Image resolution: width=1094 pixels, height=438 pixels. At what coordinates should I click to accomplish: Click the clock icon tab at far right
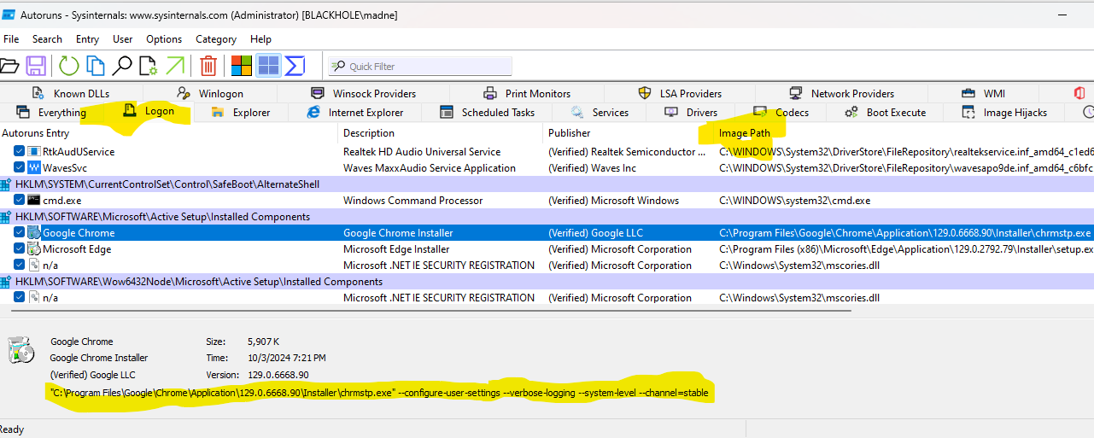1088,112
